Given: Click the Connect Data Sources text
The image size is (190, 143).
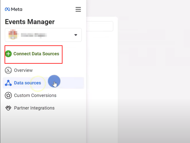Looking at the screenshot, I should tap(36, 54).
